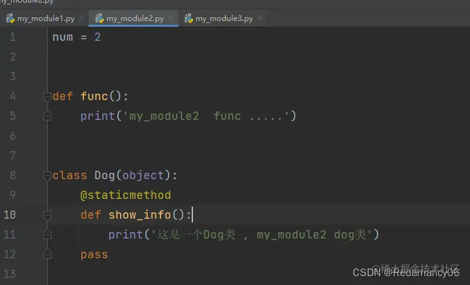The image size is (470, 285).
Task: Click the 'pass' keyword on line 12
Action: [94, 254]
